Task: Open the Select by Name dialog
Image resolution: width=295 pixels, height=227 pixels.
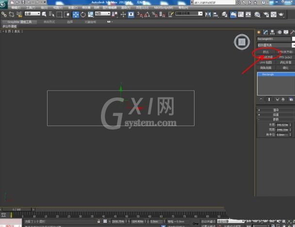Action: click(51, 14)
